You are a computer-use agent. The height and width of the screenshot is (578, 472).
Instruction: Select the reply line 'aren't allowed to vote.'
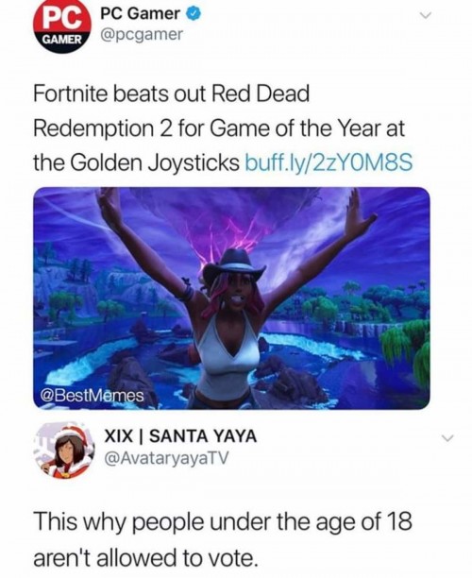tap(144, 558)
